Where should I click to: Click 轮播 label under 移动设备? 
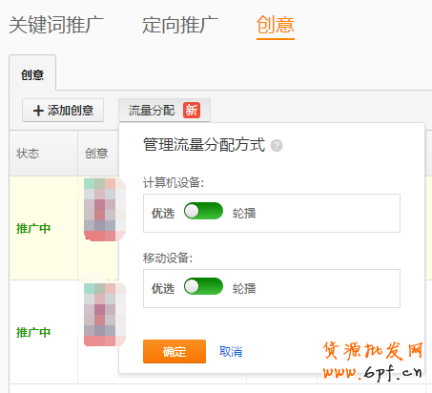pos(244,289)
